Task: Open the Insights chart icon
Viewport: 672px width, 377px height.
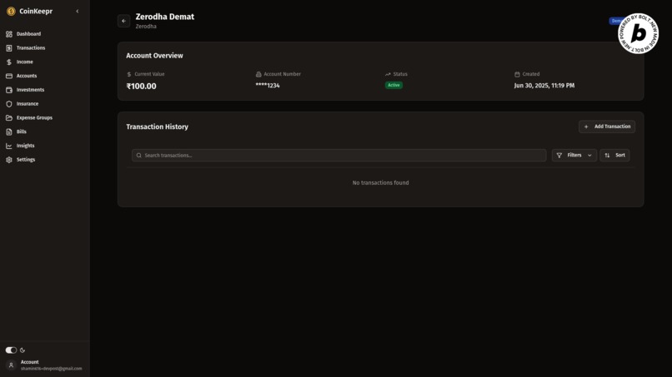Action: (x=9, y=146)
